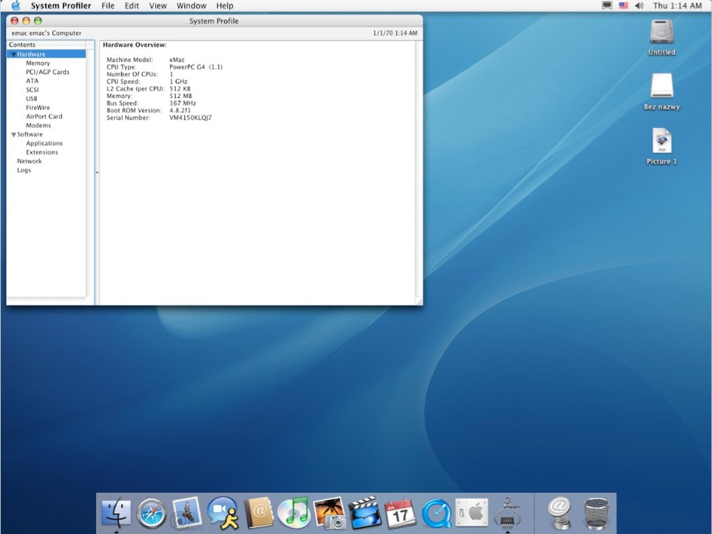This screenshot has width=712, height=534.
Task: Collapse the Hardware disclosure triangle
Action: tap(14, 54)
